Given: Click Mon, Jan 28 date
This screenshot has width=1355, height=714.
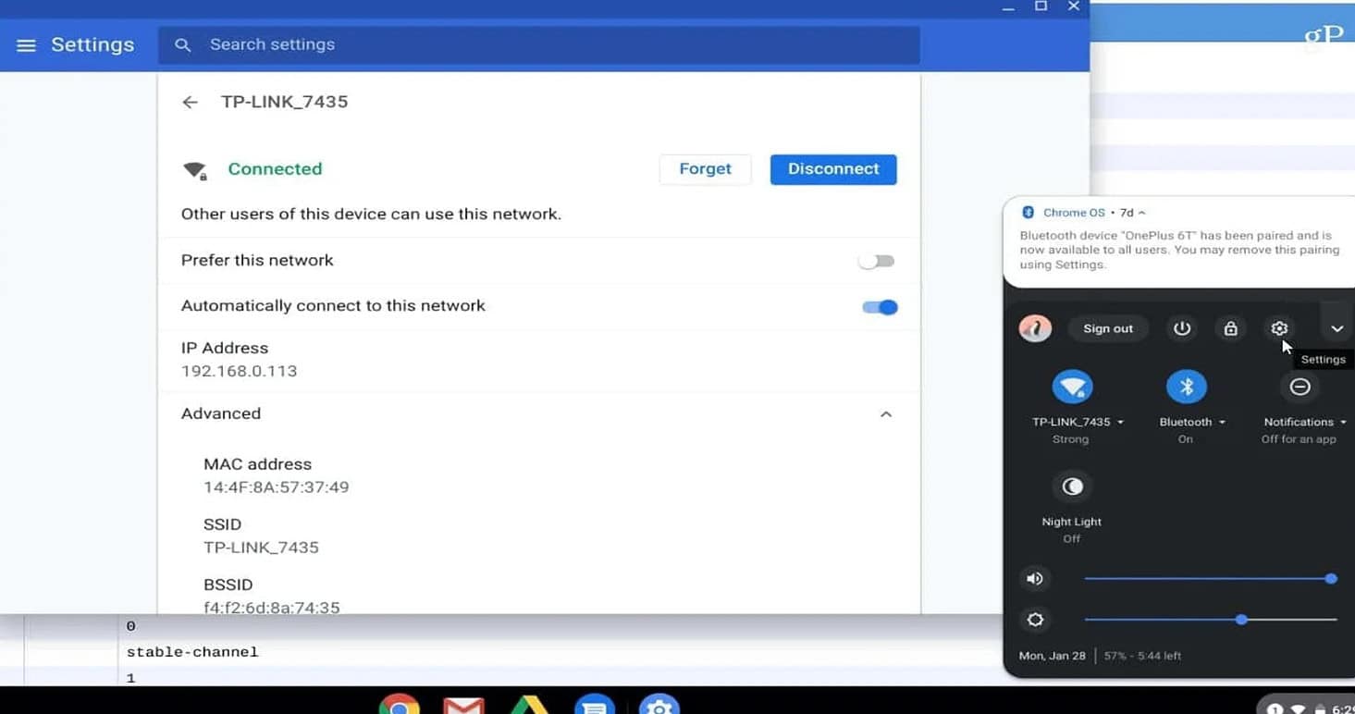Looking at the screenshot, I should [1052, 656].
